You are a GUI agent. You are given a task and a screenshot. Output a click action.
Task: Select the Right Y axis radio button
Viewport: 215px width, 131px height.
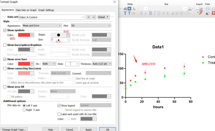point(24,110)
